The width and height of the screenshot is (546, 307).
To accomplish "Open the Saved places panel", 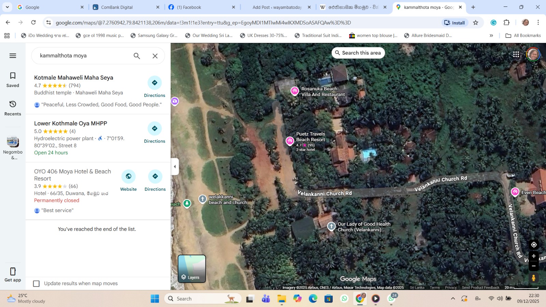I will [13, 79].
